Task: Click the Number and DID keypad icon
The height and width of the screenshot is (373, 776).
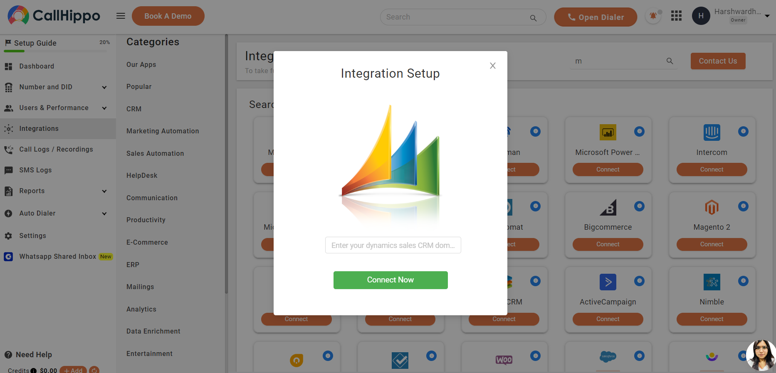Action: coord(8,87)
